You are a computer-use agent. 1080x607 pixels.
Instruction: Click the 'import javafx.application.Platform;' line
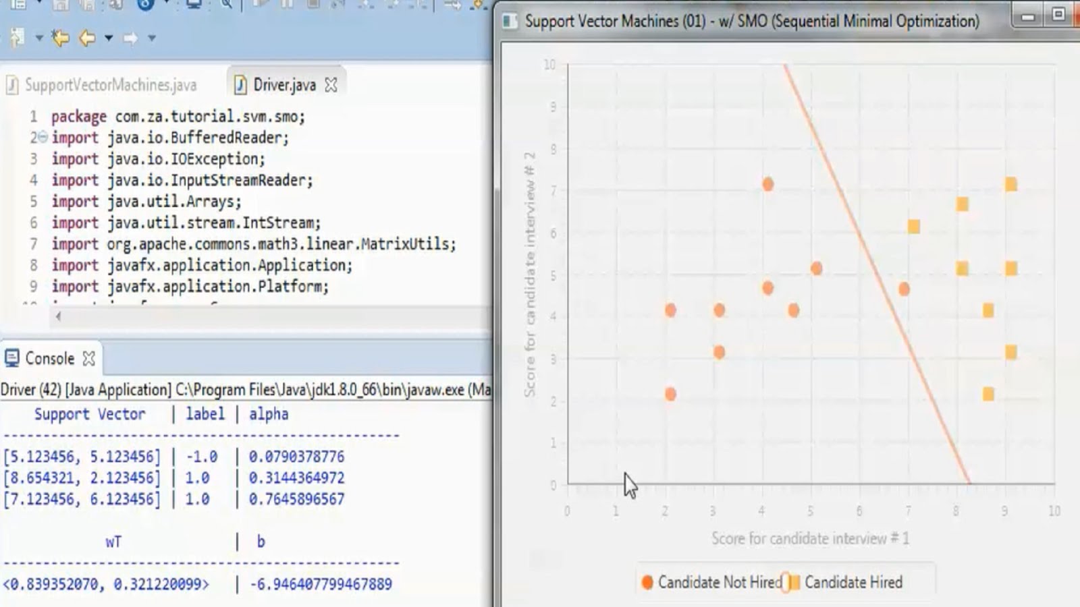point(190,286)
